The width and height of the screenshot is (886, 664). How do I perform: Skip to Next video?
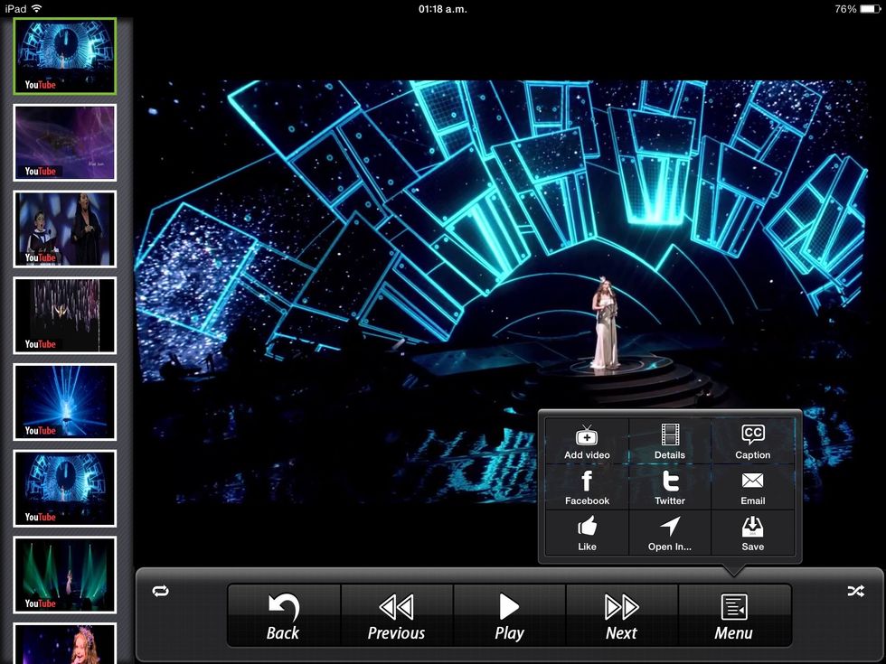[x=621, y=615]
